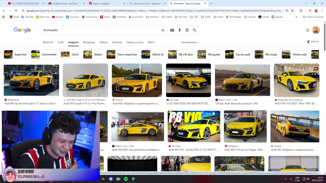The width and height of the screenshot is (326, 183).
Task: Switch to the Tudo results tab
Action: tap(61, 42)
